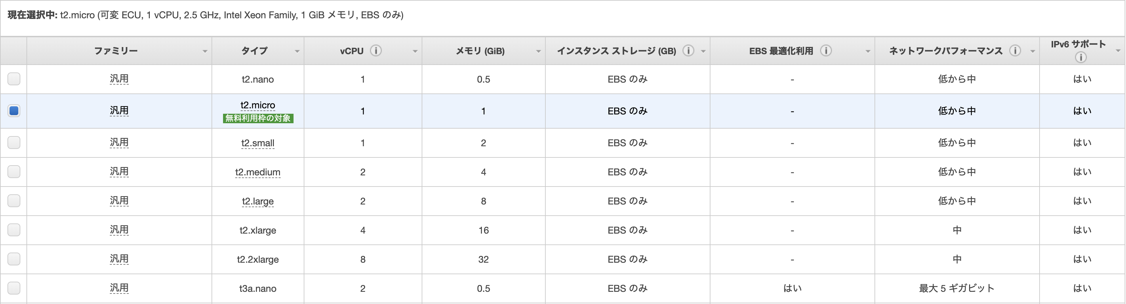Tick the t2.xlarge row checkbox
Screen dimensions: 1126x304
(14, 230)
